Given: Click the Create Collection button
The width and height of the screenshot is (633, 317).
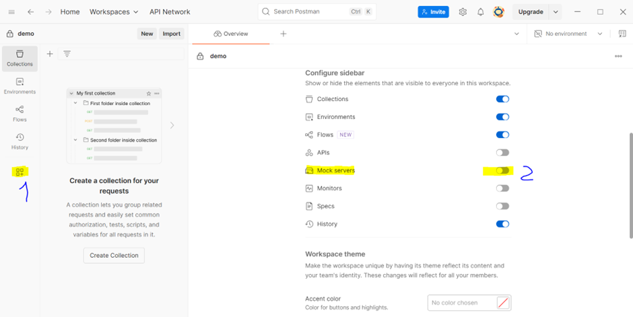Looking at the screenshot, I should pyautogui.click(x=114, y=255).
